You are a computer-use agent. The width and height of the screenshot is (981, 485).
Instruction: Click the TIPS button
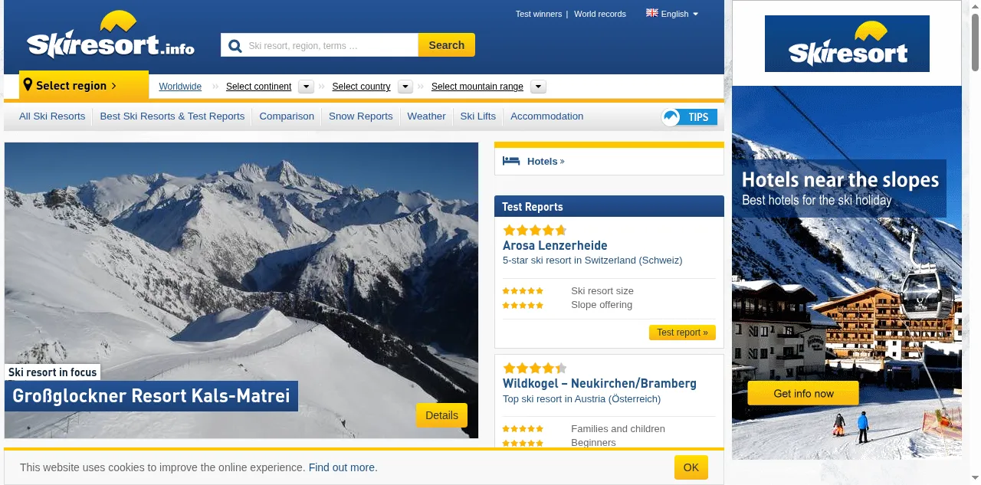[x=690, y=117]
